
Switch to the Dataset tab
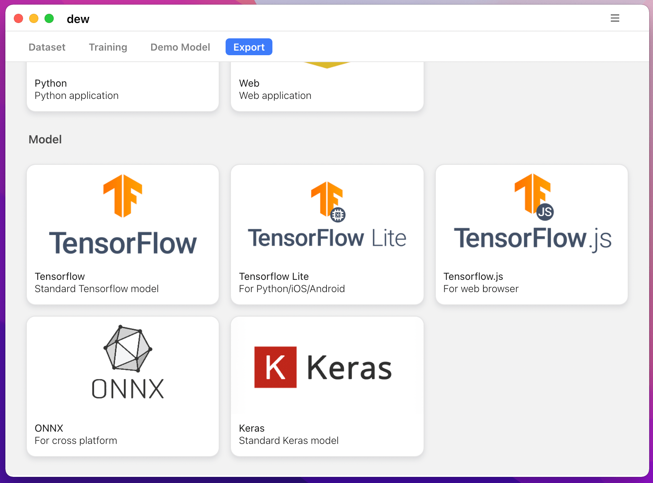click(x=47, y=47)
